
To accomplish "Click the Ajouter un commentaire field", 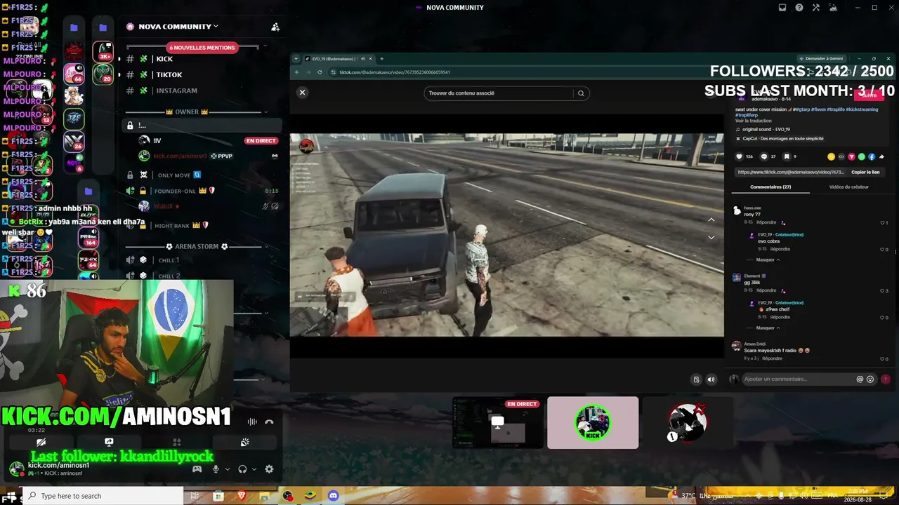I will (x=799, y=379).
